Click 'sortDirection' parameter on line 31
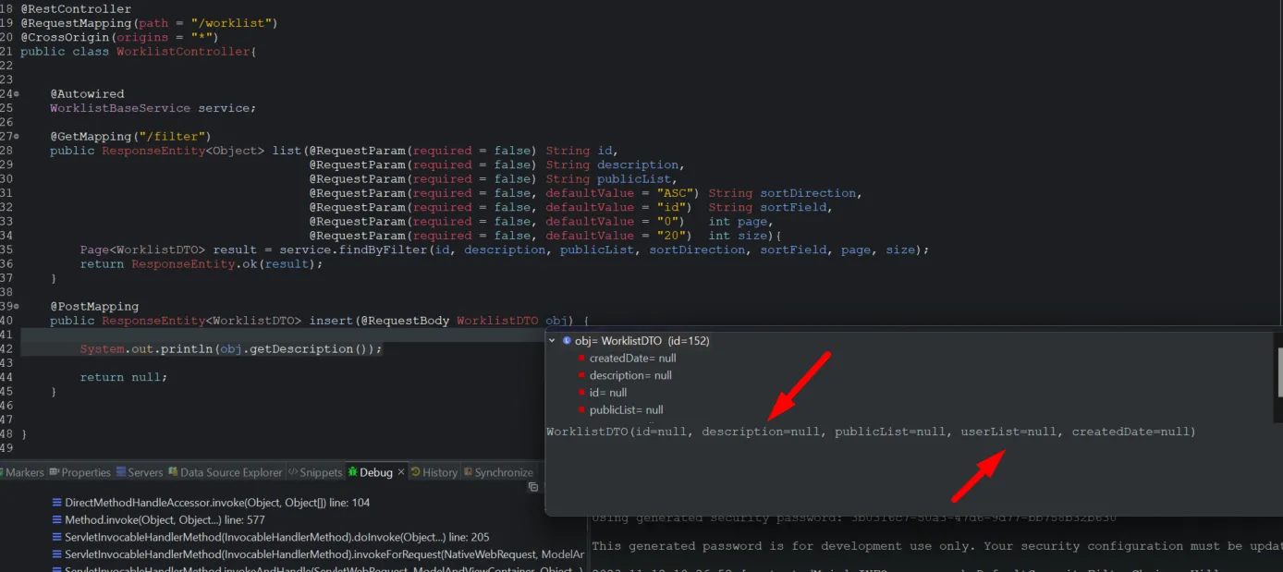 (808, 193)
